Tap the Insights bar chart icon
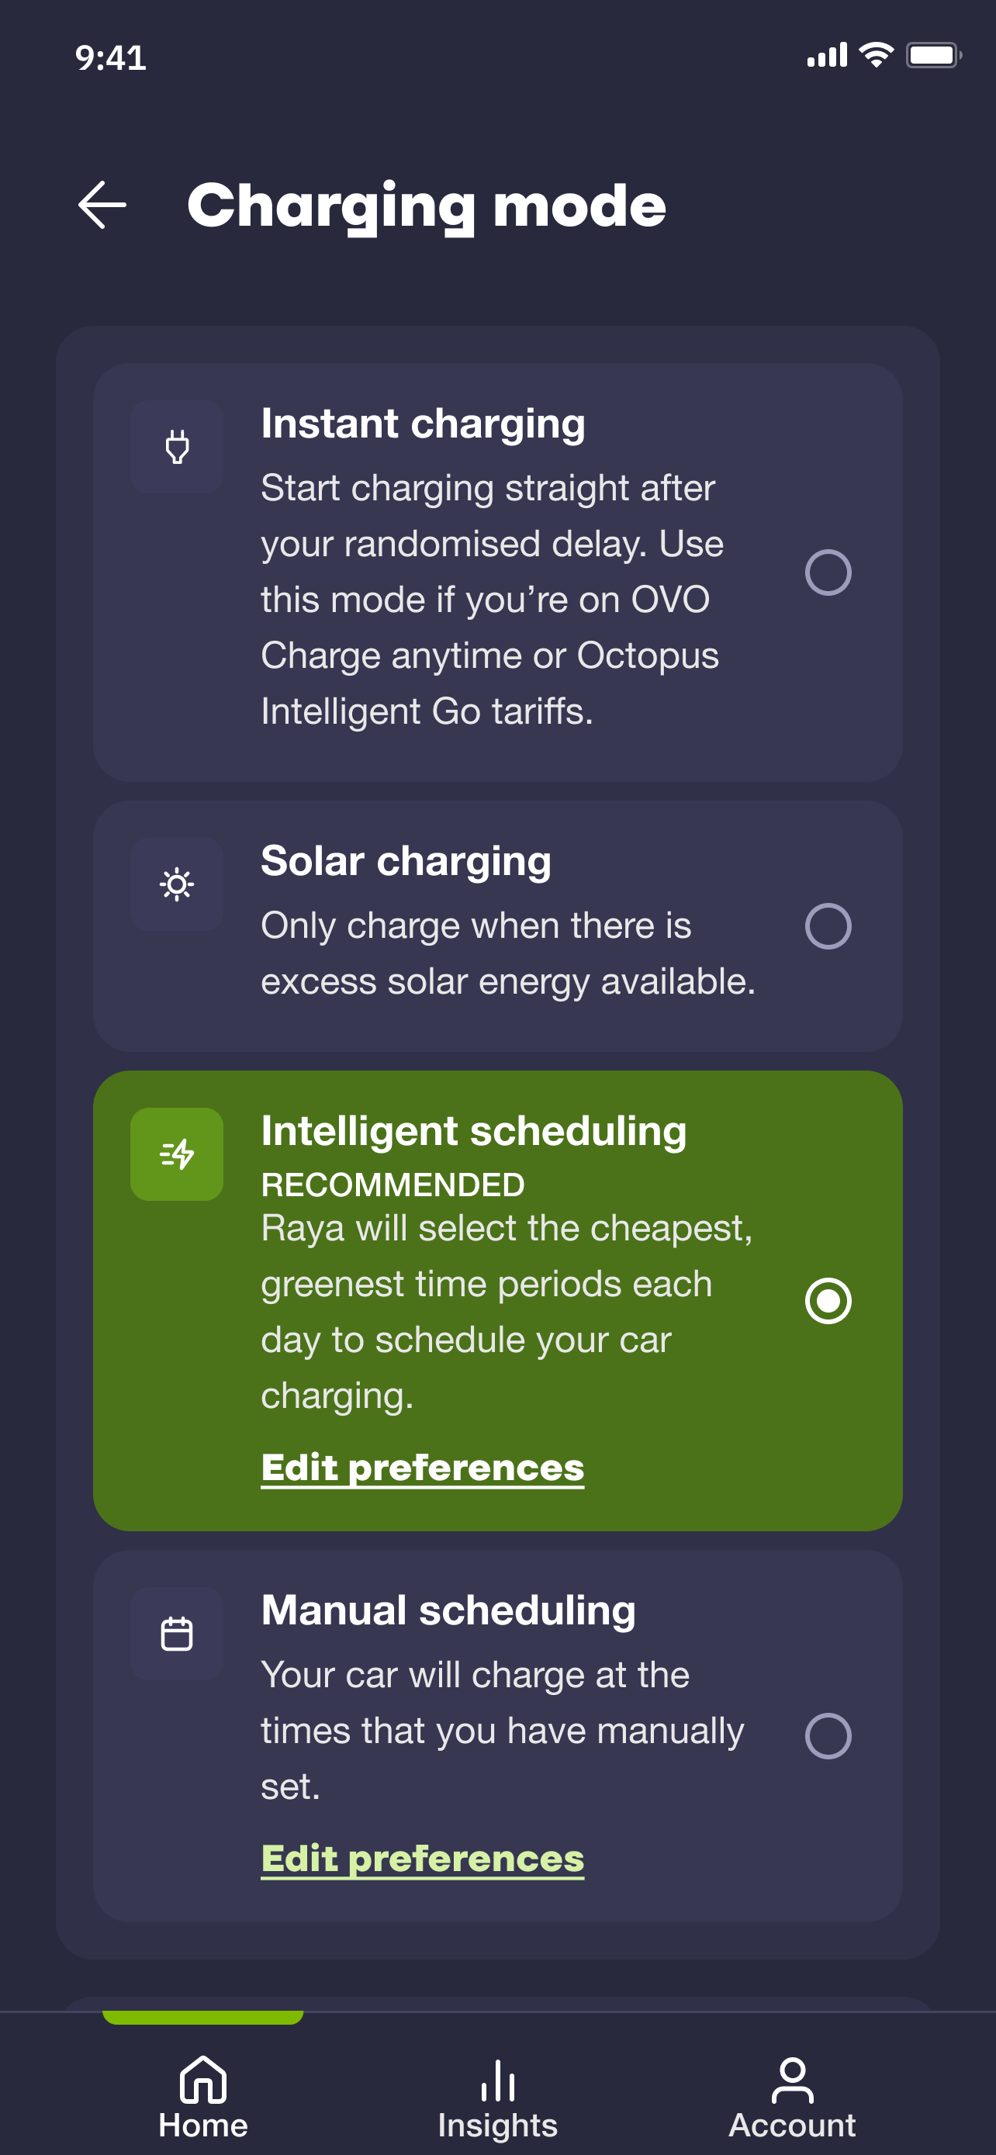996x2155 pixels. [x=497, y=2080]
